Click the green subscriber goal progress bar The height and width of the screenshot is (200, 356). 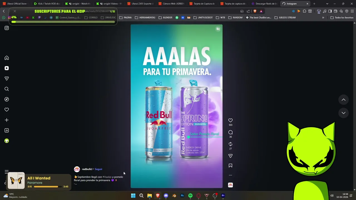coord(63,22)
